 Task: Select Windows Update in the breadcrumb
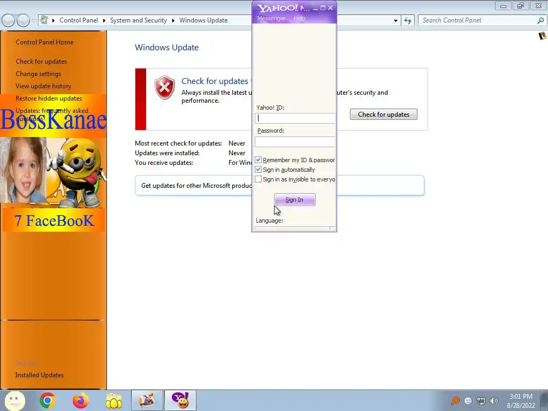click(x=203, y=20)
